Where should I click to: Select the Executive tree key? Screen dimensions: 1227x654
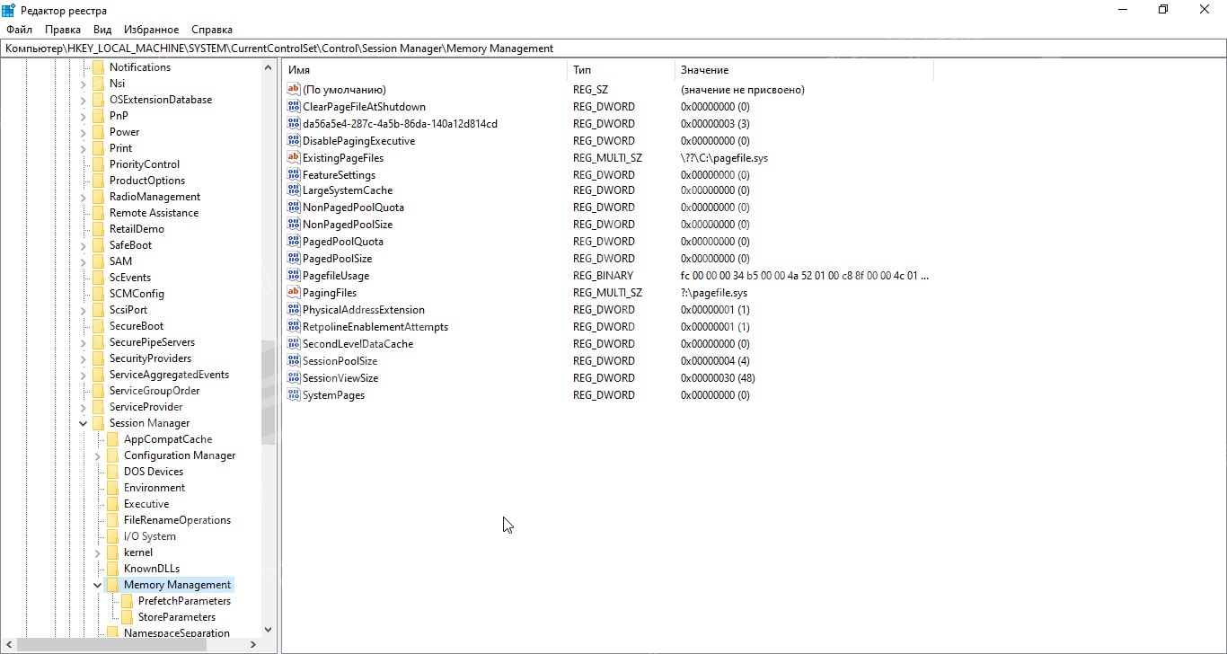(x=146, y=504)
